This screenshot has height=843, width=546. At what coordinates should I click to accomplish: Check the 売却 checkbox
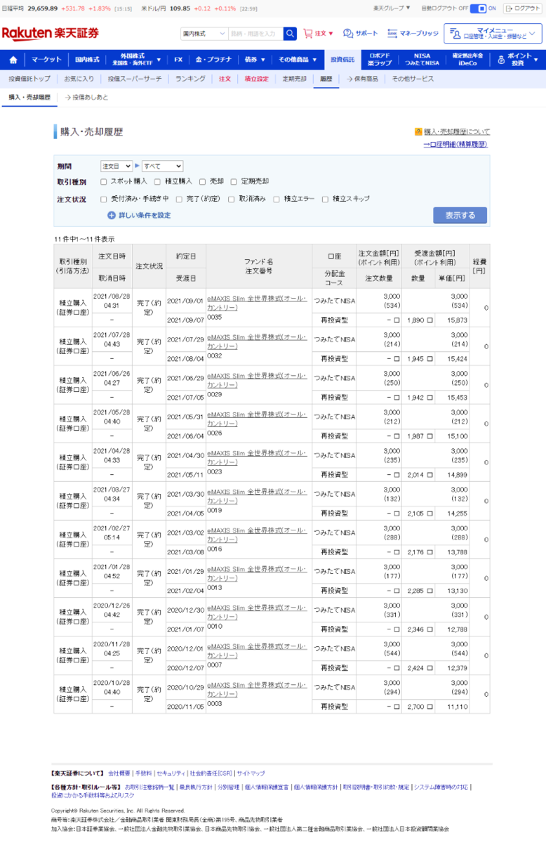pyautogui.click(x=202, y=181)
